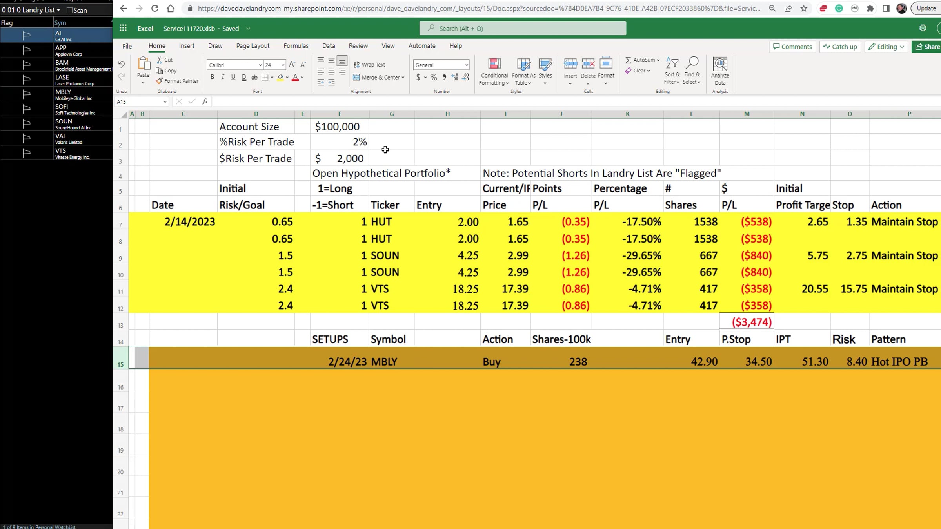Toggle Bold formatting
Screen dimensions: 941x529
[212, 77]
